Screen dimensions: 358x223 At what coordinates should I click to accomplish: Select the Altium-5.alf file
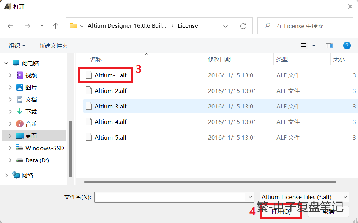tap(110, 137)
